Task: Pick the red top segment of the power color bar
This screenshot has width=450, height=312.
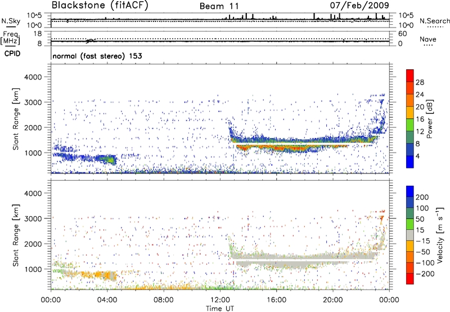Action: 410,76
